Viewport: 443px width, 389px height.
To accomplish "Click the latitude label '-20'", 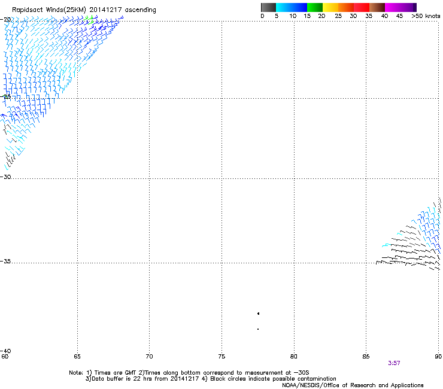I will 5,20.
